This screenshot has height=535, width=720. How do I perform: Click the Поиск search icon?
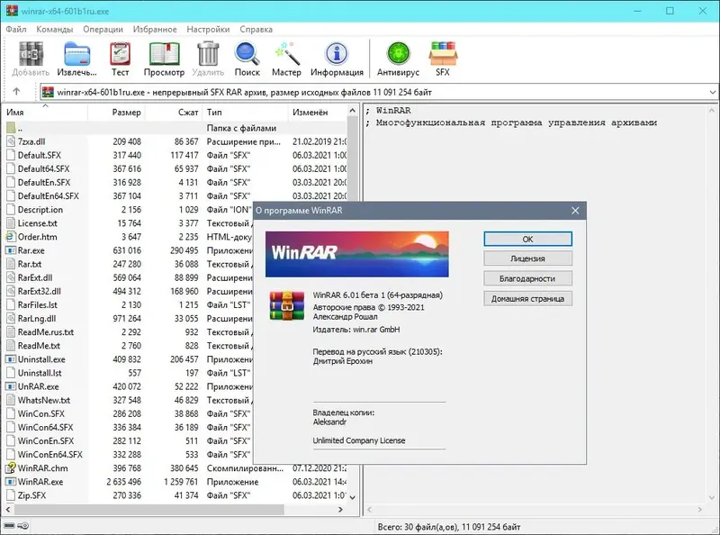point(247,54)
